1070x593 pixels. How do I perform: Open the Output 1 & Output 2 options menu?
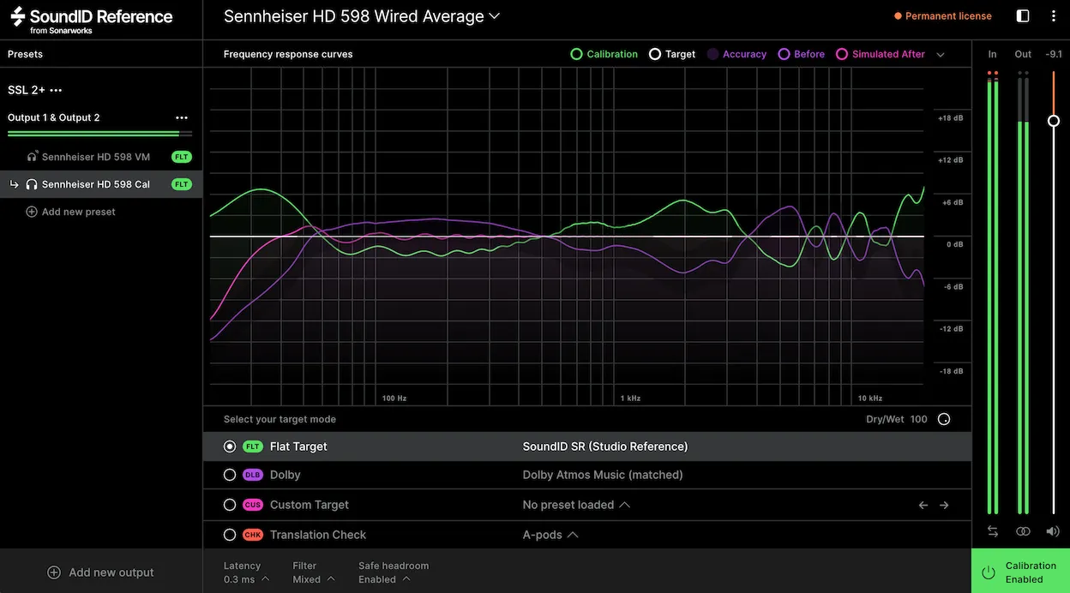coord(182,117)
